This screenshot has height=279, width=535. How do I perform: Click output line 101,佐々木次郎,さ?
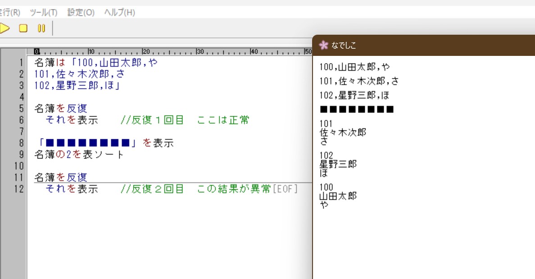tap(359, 81)
